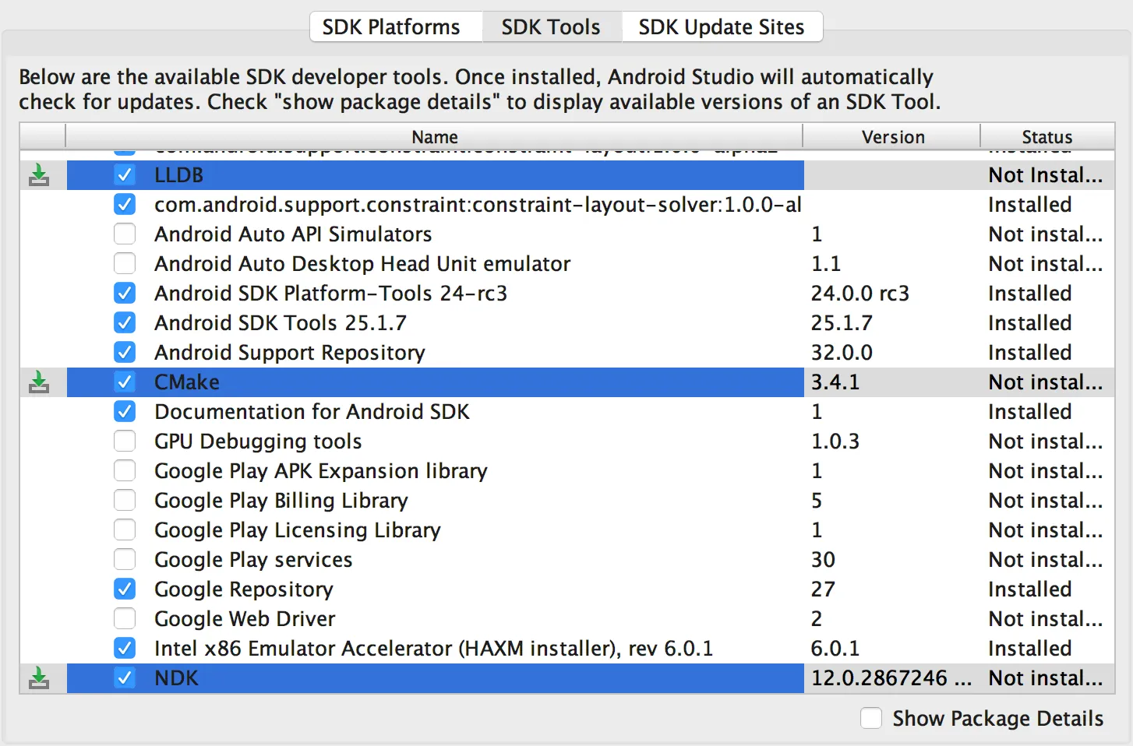Check the Google Web Driver checkbox
Screen dimensions: 1133x746
tap(125, 619)
